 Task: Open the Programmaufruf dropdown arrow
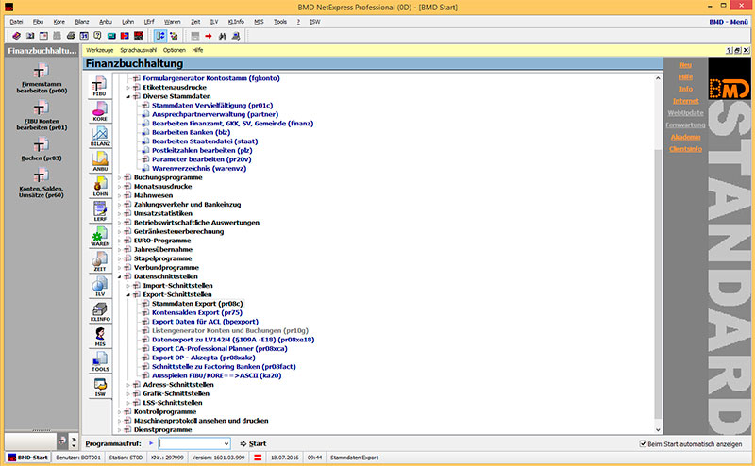pos(225,443)
